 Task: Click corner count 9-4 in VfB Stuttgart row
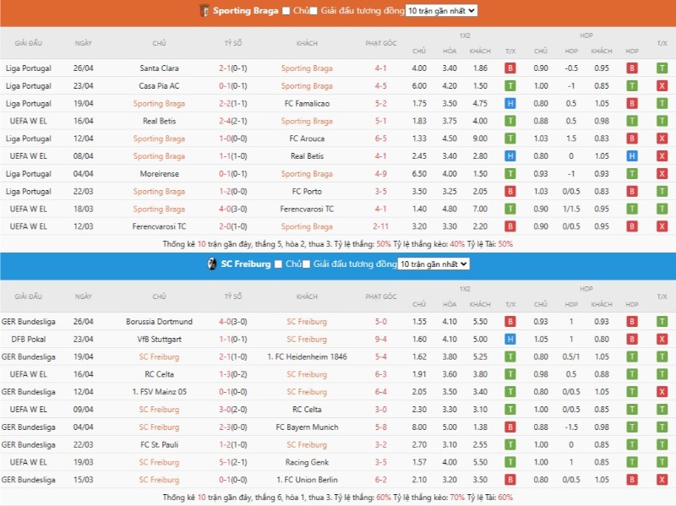point(381,340)
